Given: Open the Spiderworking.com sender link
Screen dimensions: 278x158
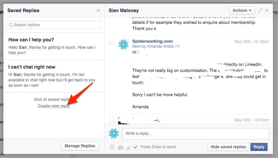Looking at the screenshot, I should [x=152, y=41].
